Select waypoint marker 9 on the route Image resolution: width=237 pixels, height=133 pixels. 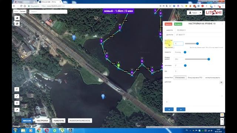coord(107,57)
